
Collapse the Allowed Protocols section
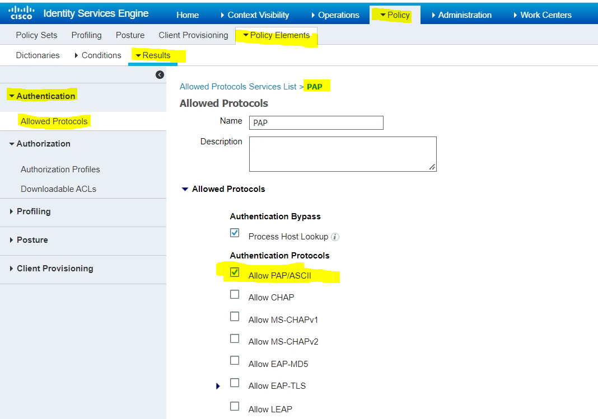click(x=185, y=189)
